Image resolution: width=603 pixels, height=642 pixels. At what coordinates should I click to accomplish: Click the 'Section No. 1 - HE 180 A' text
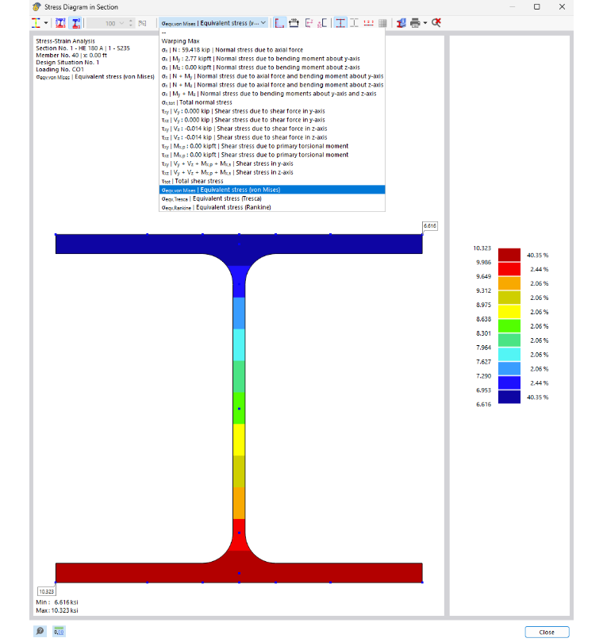[83, 48]
